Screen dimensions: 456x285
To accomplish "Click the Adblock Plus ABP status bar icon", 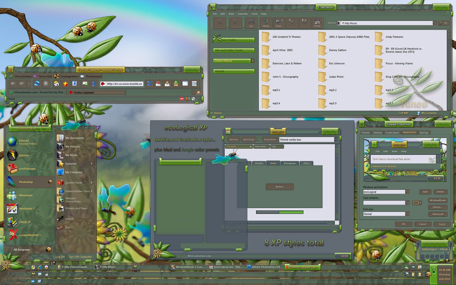I will tap(182, 99).
